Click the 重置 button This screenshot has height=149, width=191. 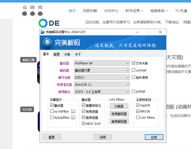point(52,137)
